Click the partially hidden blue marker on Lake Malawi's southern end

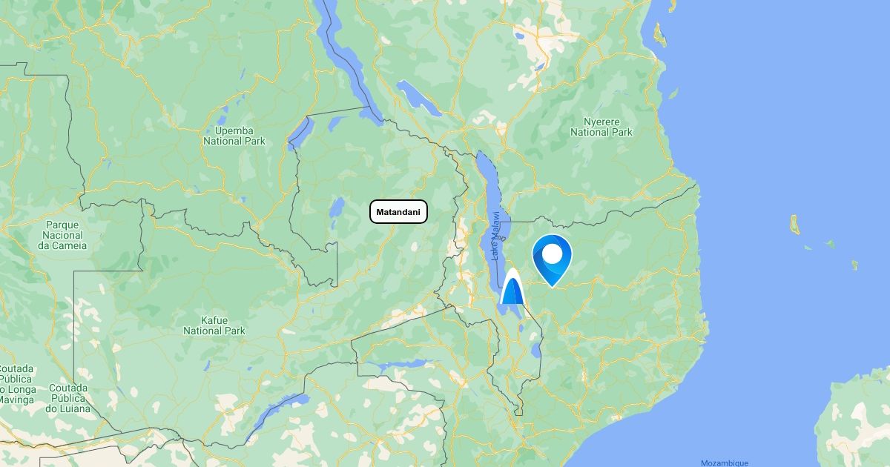[512, 287]
